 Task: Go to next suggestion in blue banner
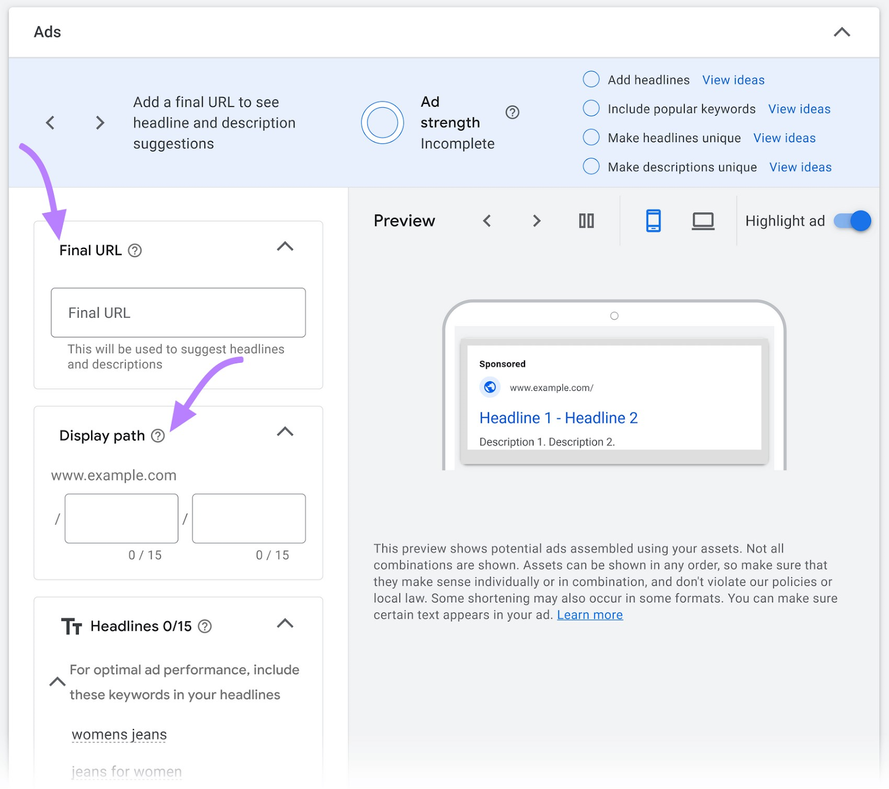pos(100,123)
